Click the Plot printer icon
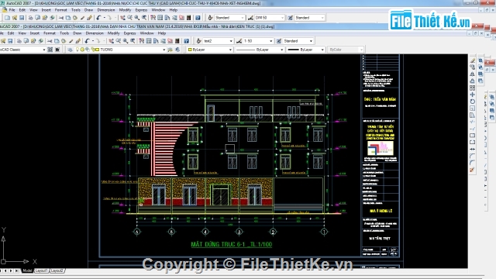 tap(19, 41)
